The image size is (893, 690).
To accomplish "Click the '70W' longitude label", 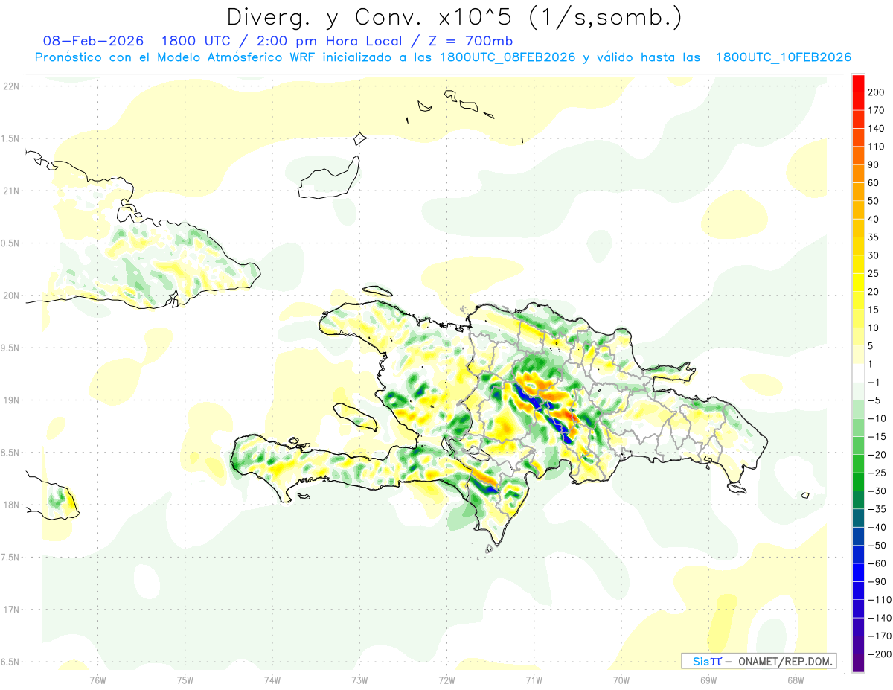I will pos(621,680).
